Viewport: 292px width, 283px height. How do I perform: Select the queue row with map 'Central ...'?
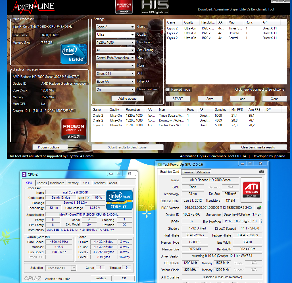click(226, 38)
